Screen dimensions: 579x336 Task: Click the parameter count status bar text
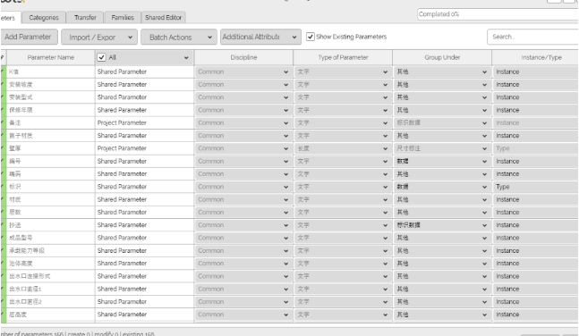pos(78,334)
